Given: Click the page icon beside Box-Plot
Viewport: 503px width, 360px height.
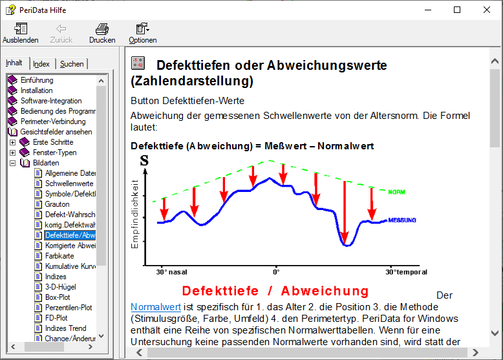Looking at the screenshot, I should pos(38,297).
